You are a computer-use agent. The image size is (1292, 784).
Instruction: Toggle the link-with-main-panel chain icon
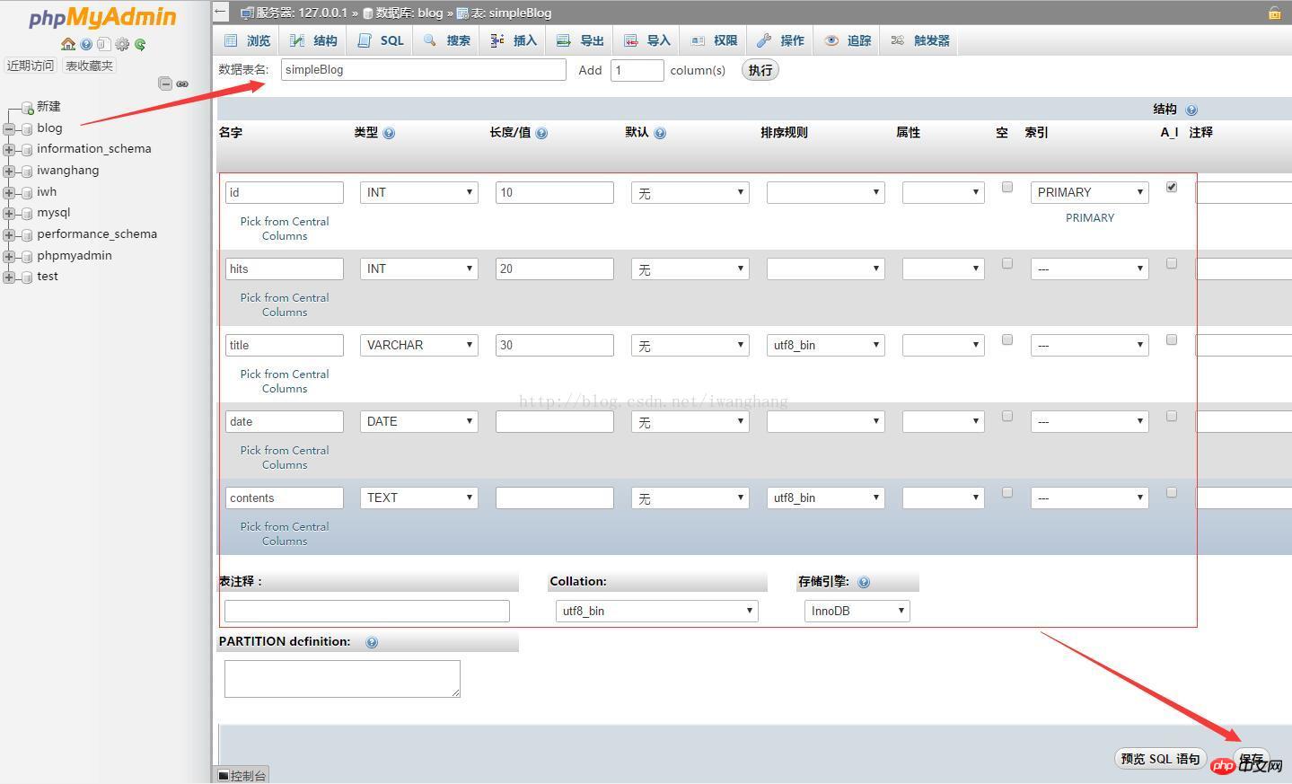tap(182, 84)
